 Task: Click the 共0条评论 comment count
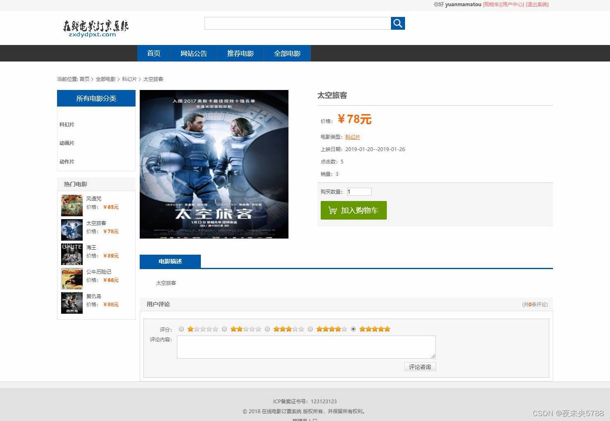535,304
